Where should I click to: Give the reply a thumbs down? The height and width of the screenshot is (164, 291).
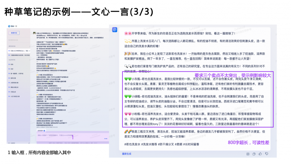click(x=267, y=154)
